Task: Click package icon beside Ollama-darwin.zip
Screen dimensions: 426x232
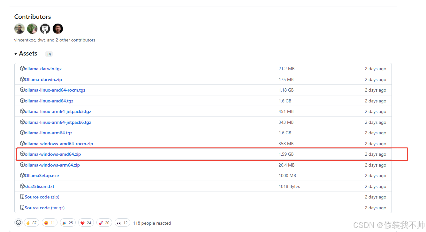Action: click(22, 79)
